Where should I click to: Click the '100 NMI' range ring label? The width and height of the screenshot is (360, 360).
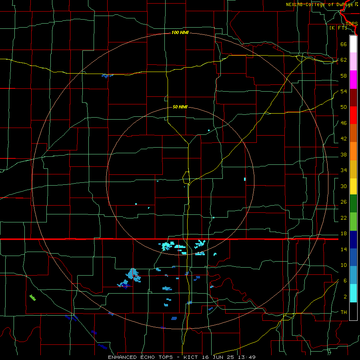point(180,33)
